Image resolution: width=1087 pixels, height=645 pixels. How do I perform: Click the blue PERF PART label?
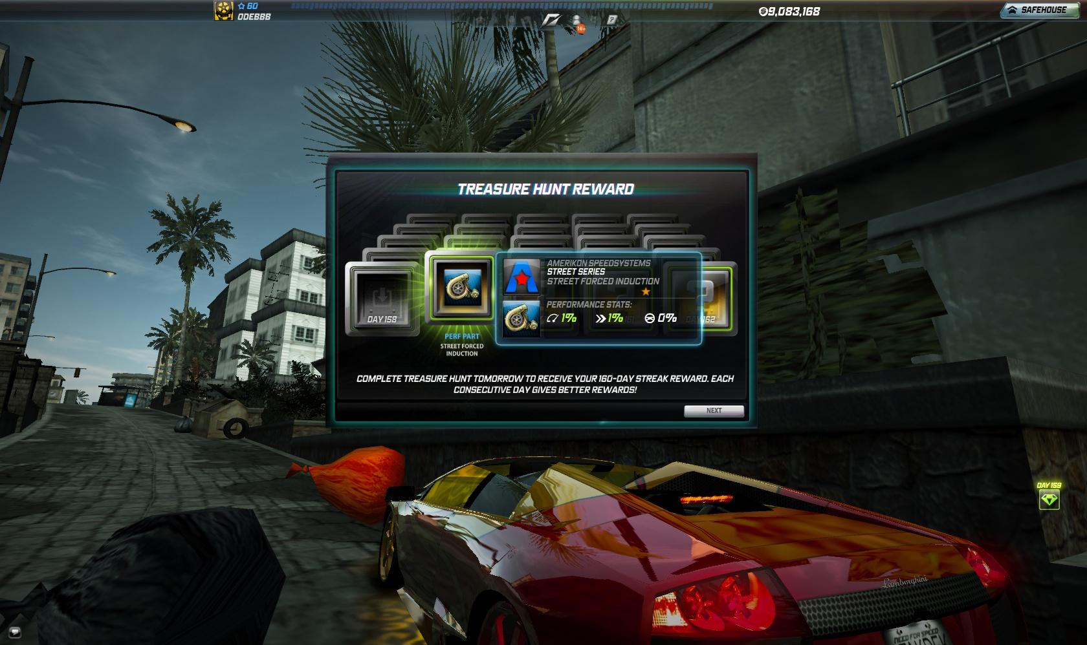click(x=462, y=337)
